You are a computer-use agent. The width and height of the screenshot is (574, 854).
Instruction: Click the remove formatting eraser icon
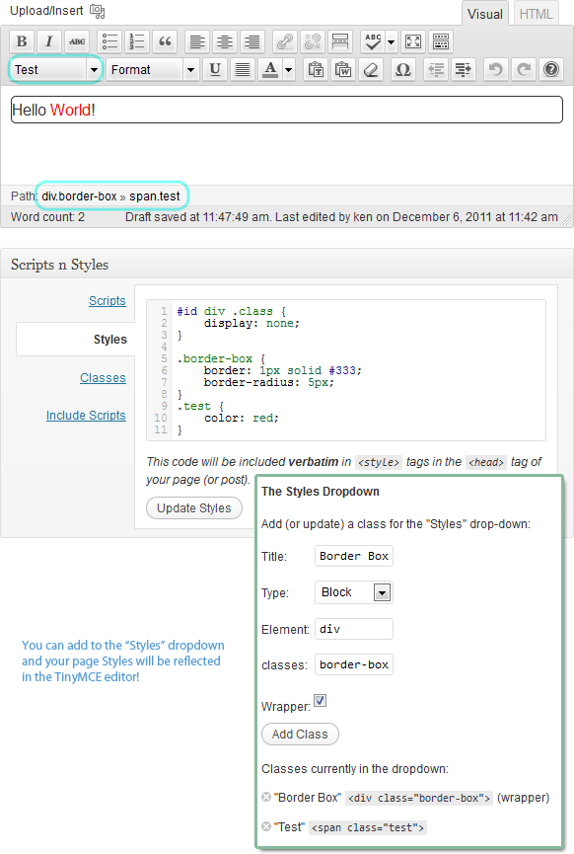tap(371, 70)
